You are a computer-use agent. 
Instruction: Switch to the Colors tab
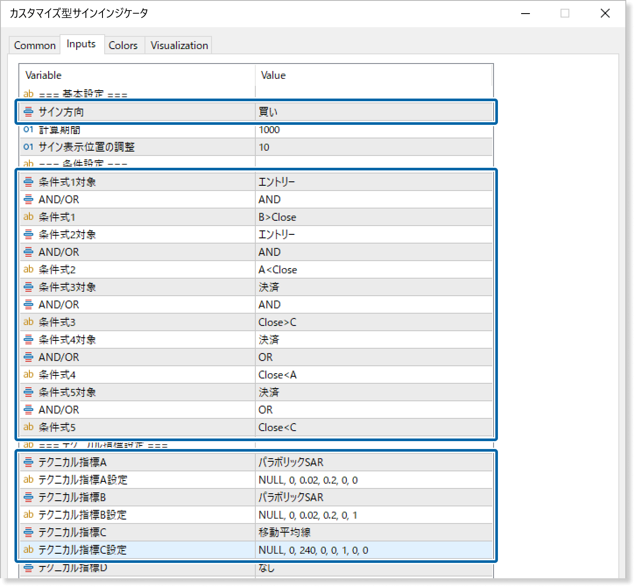click(123, 45)
